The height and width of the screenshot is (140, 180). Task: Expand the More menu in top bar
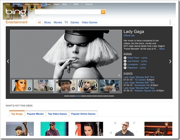[x=65, y=4]
